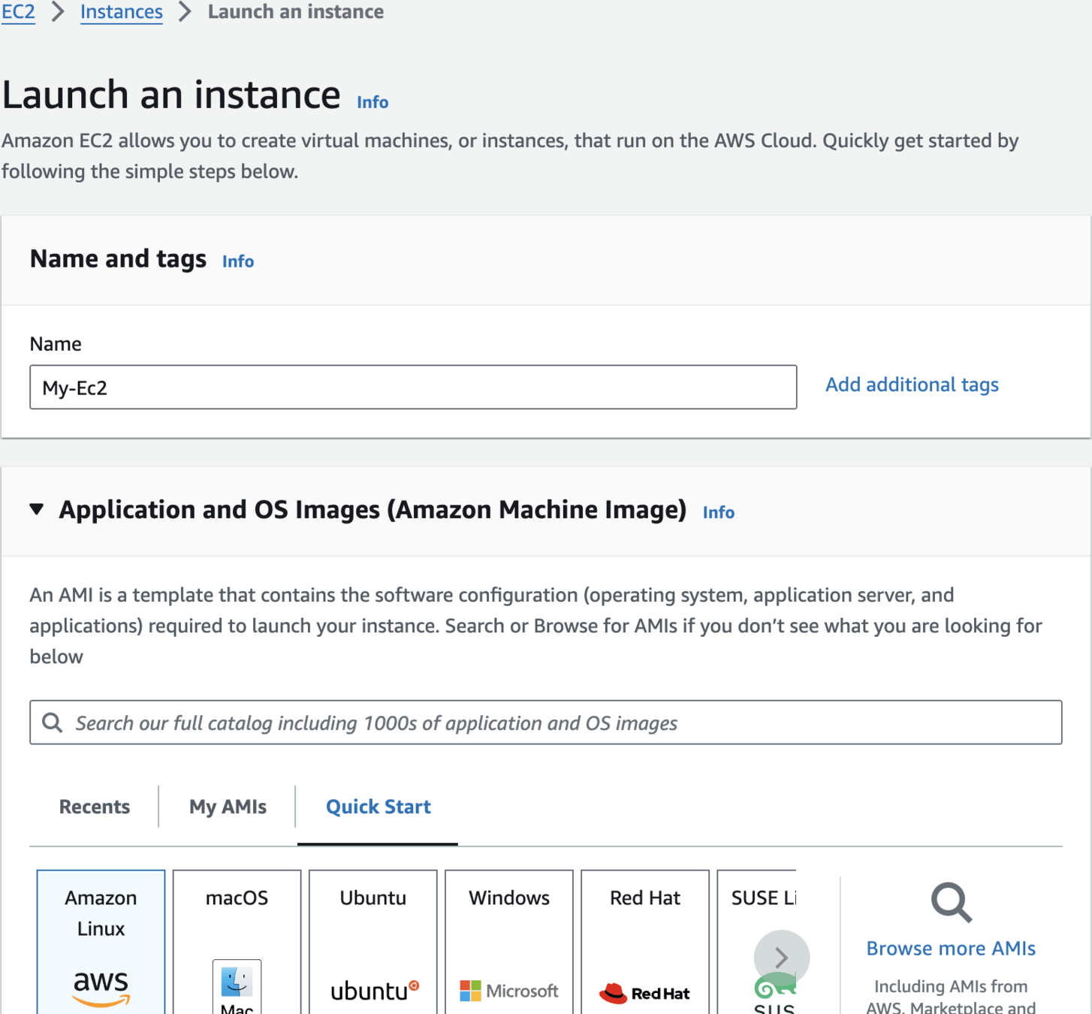The width and height of the screenshot is (1092, 1014).
Task: Click the Red Hat logo in Red Hat card
Action: point(644,993)
